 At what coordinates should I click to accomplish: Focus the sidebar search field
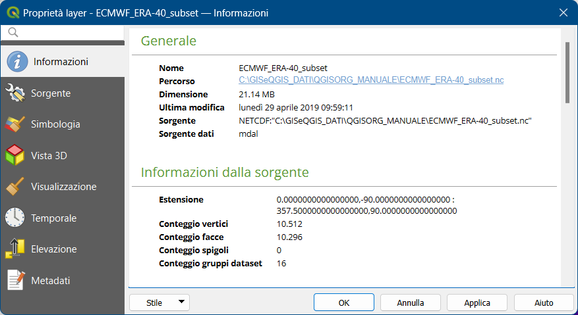click(63, 32)
